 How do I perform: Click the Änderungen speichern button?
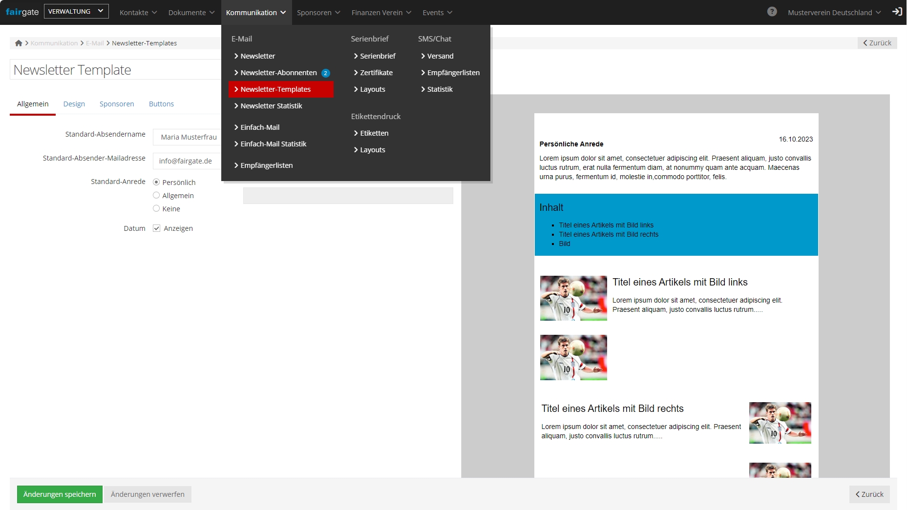coord(60,494)
